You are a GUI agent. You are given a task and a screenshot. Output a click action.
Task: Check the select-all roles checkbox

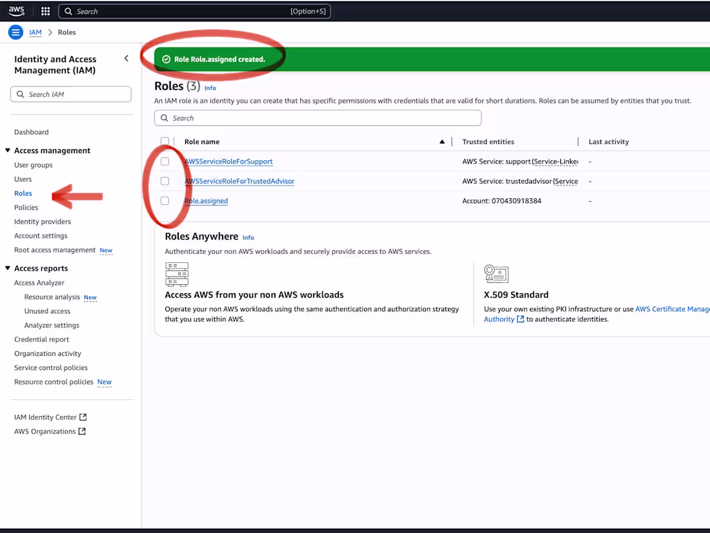(x=165, y=141)
